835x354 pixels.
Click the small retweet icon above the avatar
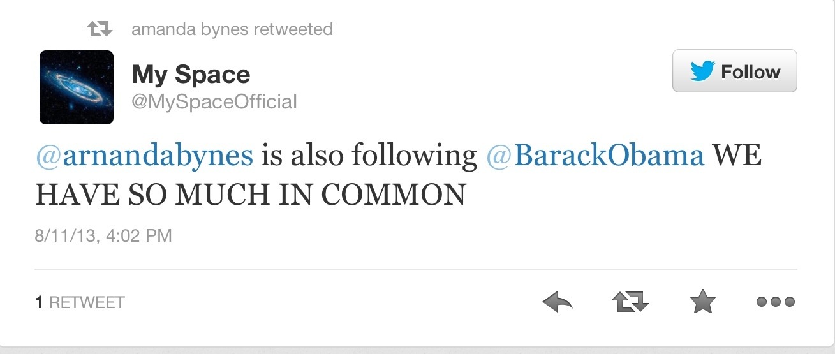(x=99, y=29)
